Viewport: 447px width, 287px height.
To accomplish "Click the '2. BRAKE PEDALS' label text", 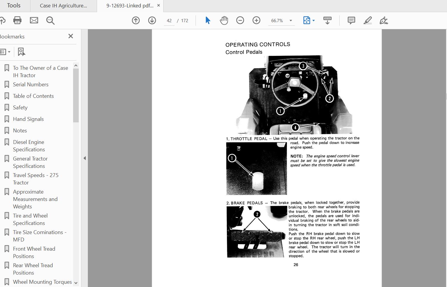I will coord(244,203).
